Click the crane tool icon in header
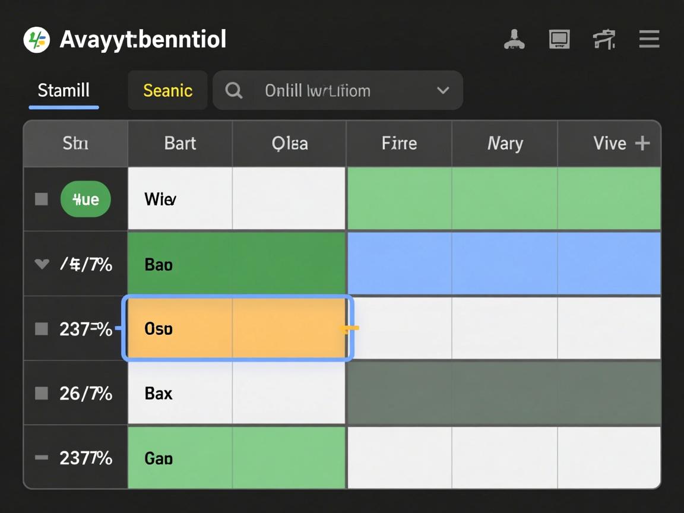This screenshot has width=684, height=513. pos(604,40)
